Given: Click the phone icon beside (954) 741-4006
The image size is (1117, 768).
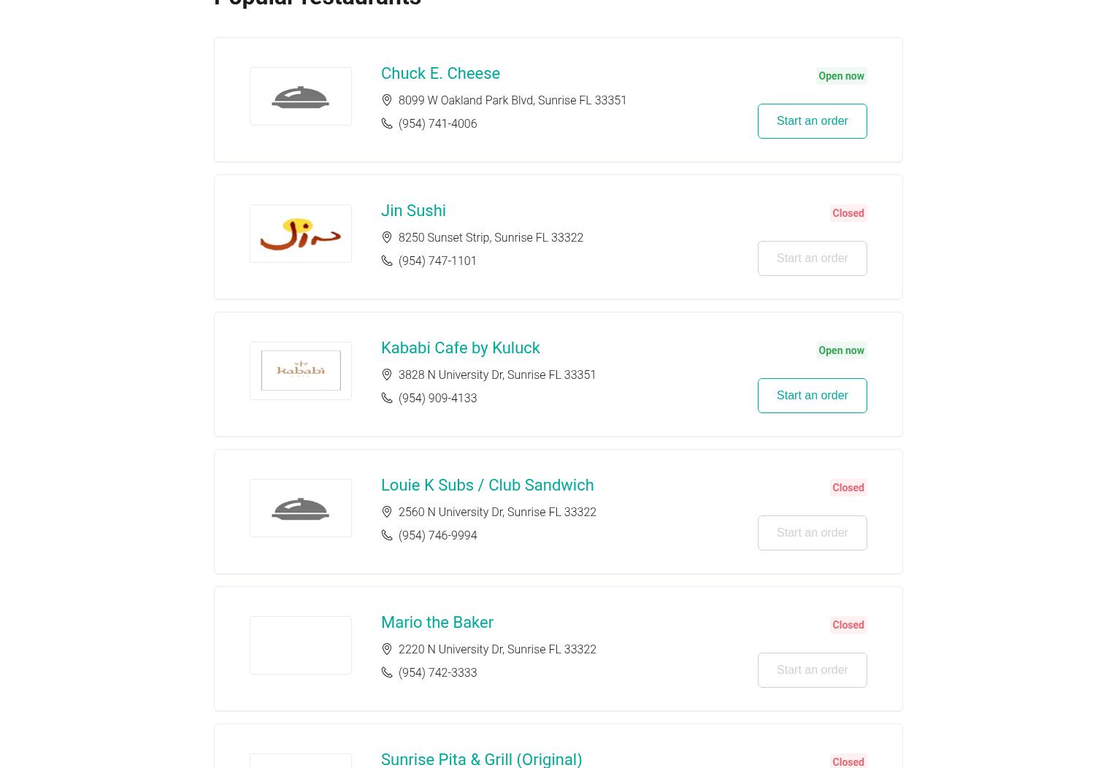Looking at the screenshot, I should pos(387,123).
